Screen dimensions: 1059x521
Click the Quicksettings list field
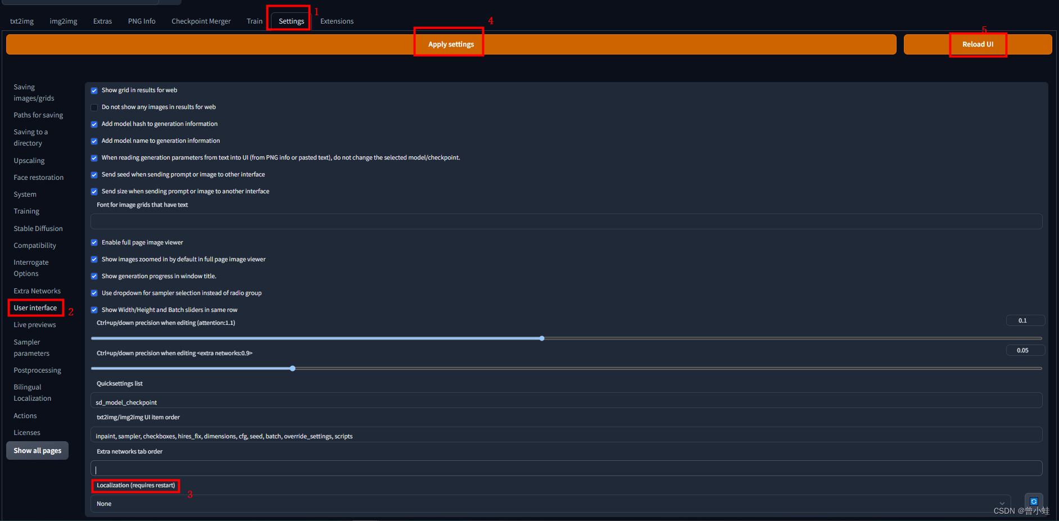coord(566,401)
